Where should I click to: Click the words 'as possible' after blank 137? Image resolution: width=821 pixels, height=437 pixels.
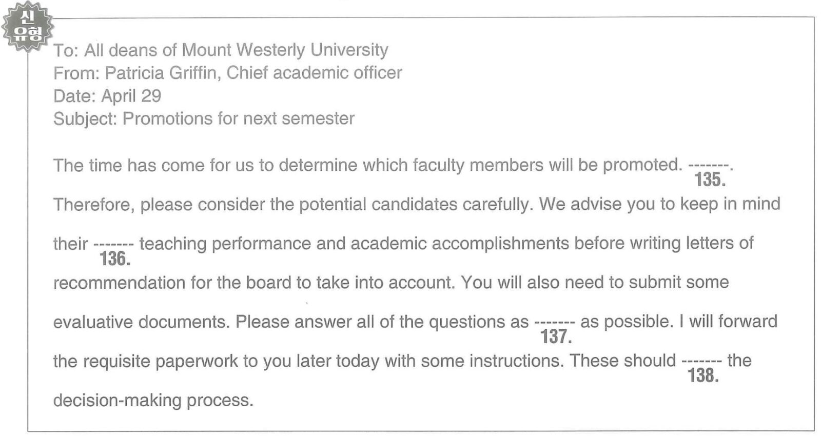coord(626,322)
